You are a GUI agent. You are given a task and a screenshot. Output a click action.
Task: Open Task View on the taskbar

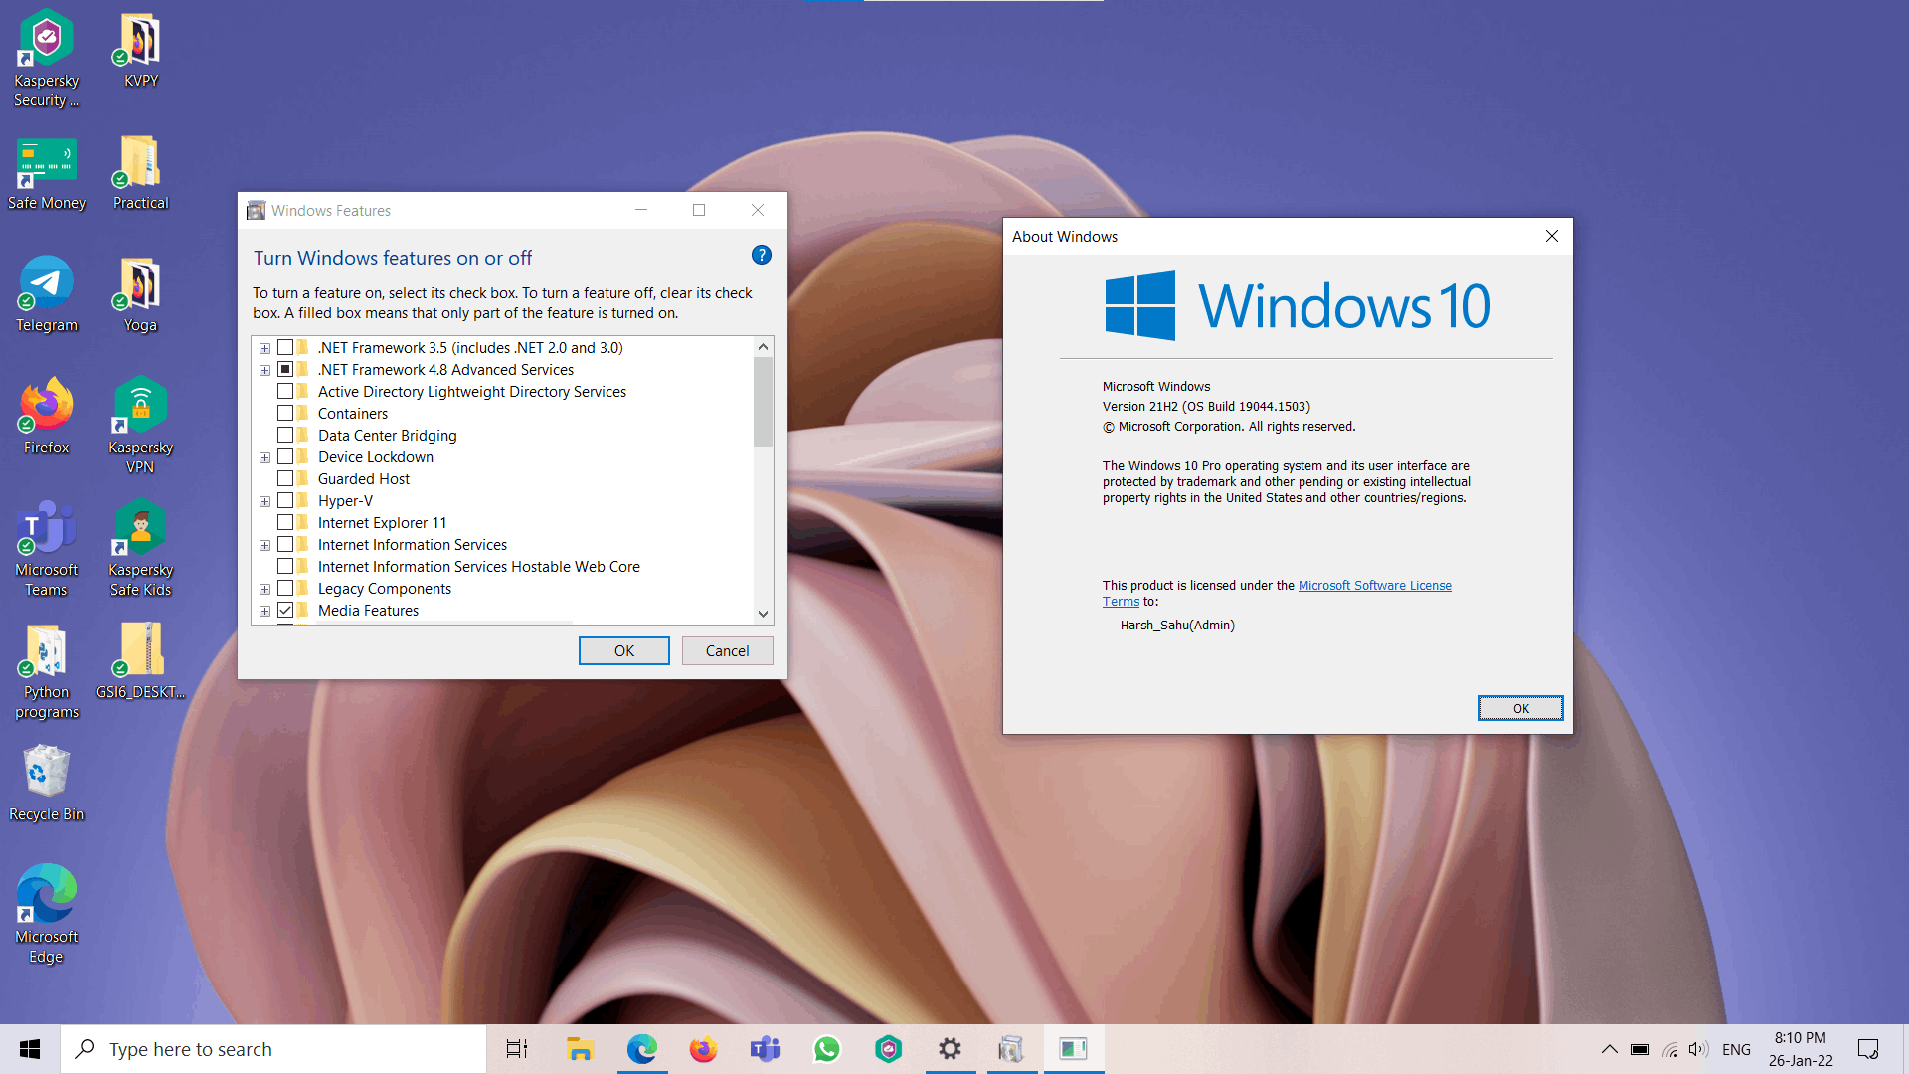tap(517, 1049)
